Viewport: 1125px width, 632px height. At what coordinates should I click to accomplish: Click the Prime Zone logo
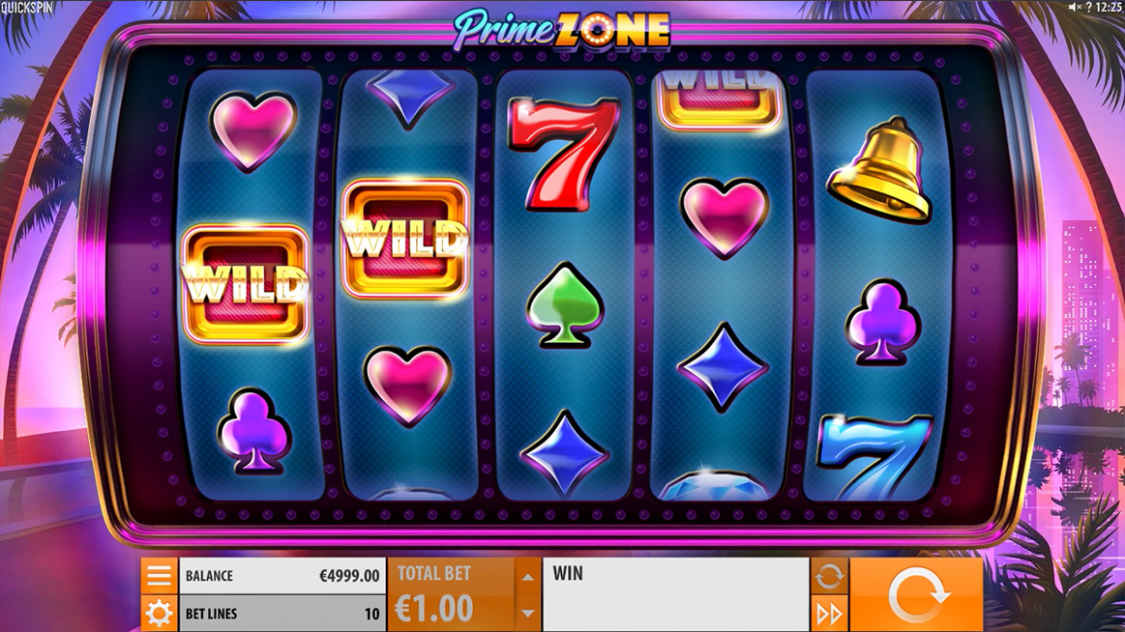click(562, 29)
